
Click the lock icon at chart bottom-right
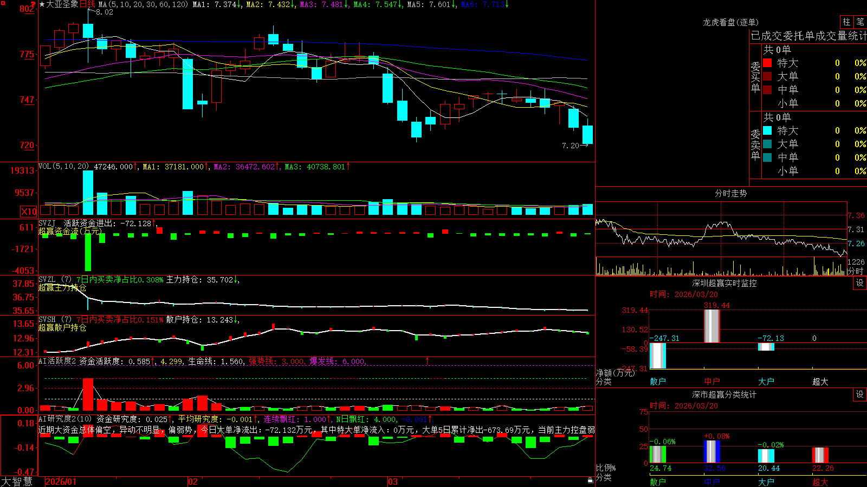pos(591,480)
